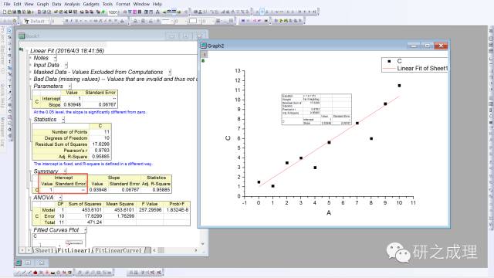This screenshot has width=494, height=278.
Task: Open the Gadgets menu
Action: pos(91,4)
